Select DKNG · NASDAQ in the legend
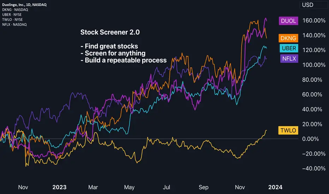This screenshot has width=329, height=194. pos(15,10)
